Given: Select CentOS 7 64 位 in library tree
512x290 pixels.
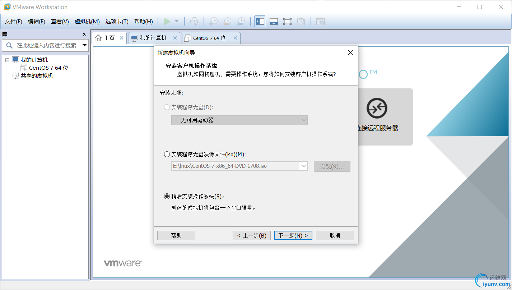Looking at the screenshot, I should pos(48,68).
